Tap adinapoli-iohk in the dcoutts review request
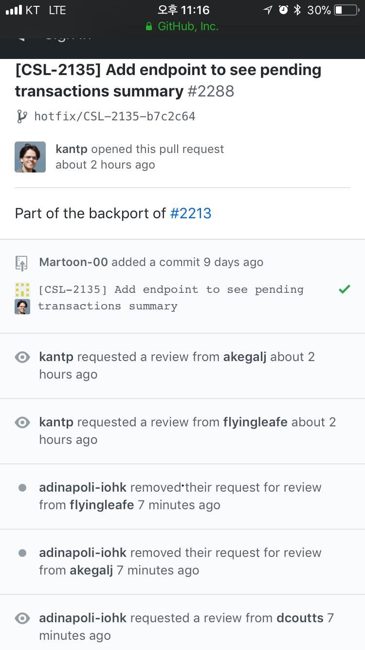 click(x=83, y=618)
